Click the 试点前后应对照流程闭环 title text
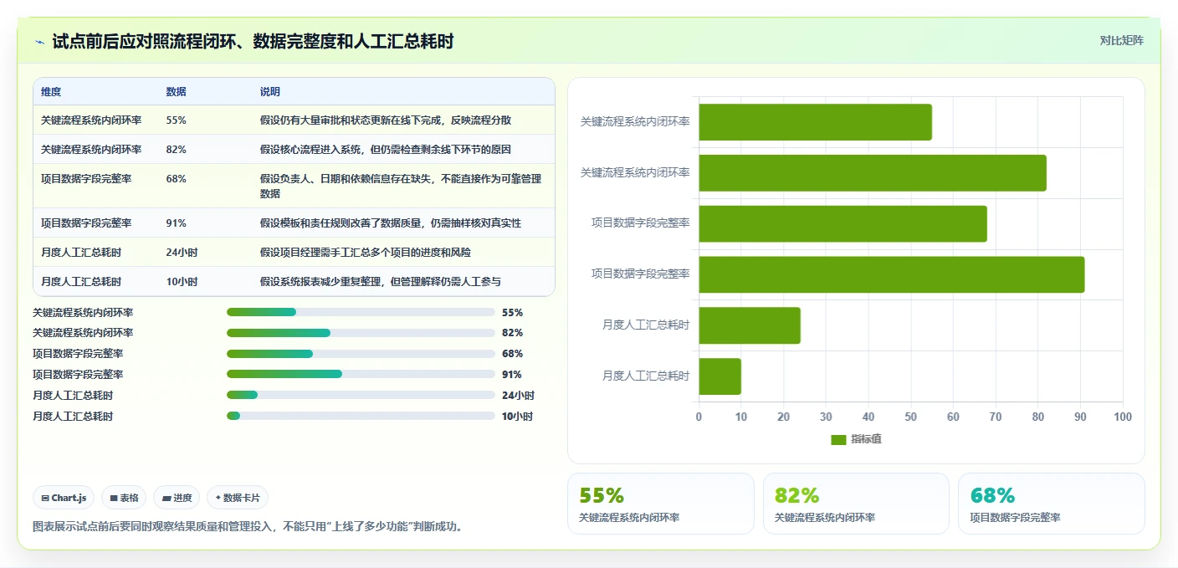This screenshot has height=568, width=1178. point(253,42)
